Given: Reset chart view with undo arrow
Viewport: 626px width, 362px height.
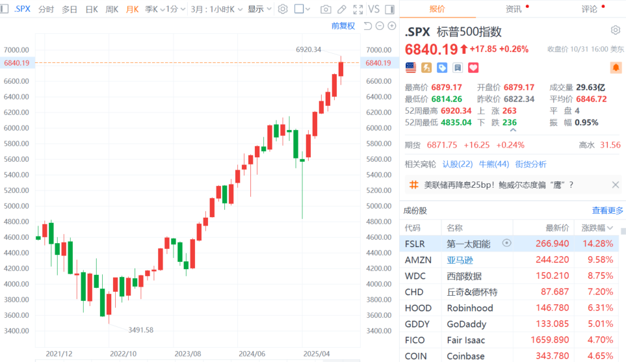Looking at the screenshot, I should coord(368,26).
